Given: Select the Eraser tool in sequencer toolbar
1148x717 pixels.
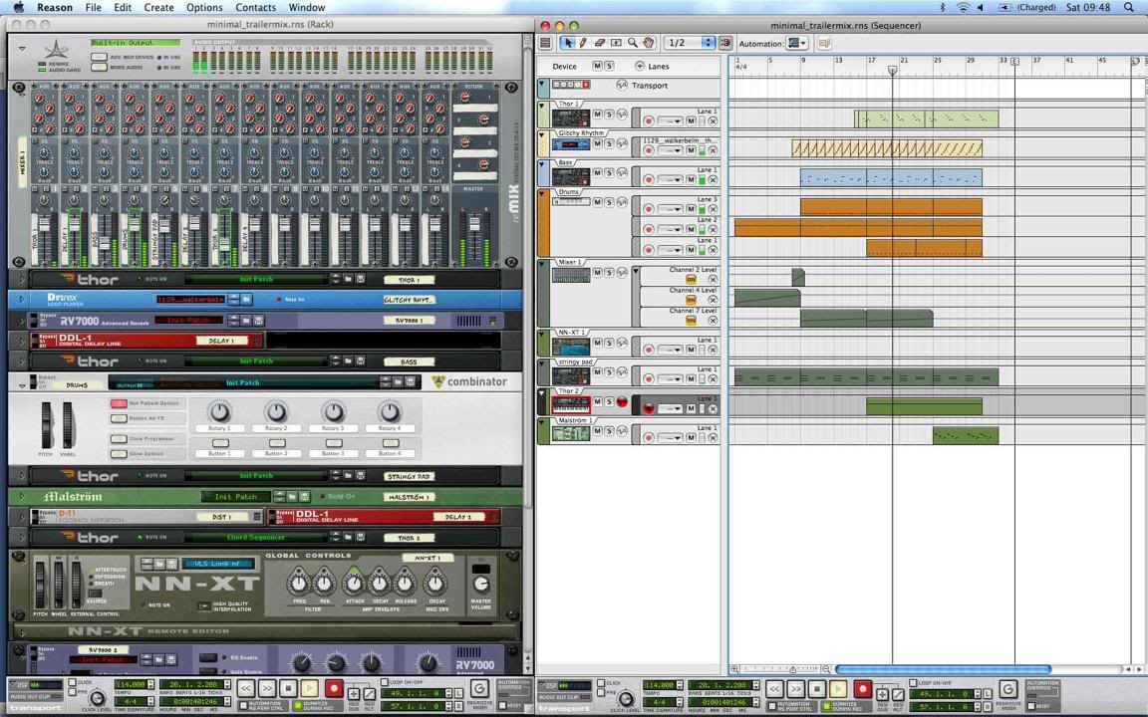Looking at the screenshot, I should click(x=599, y=43).
